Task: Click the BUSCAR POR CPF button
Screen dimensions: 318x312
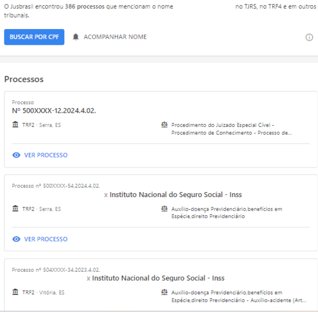Action: [34, 37]
